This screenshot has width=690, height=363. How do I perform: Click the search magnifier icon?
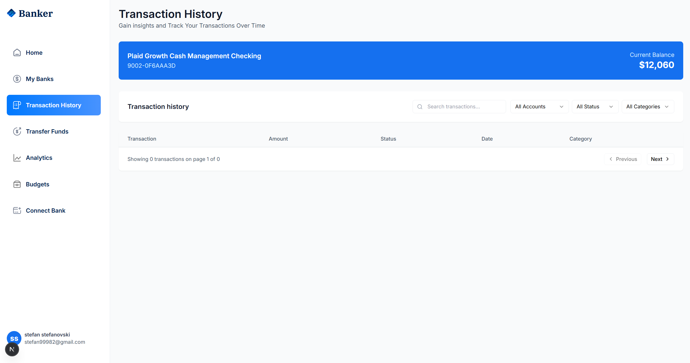tap(420, 107)
